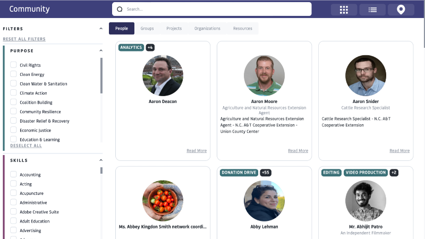
Task: Check the Climate Action checkbox
Action: [14, 93]
